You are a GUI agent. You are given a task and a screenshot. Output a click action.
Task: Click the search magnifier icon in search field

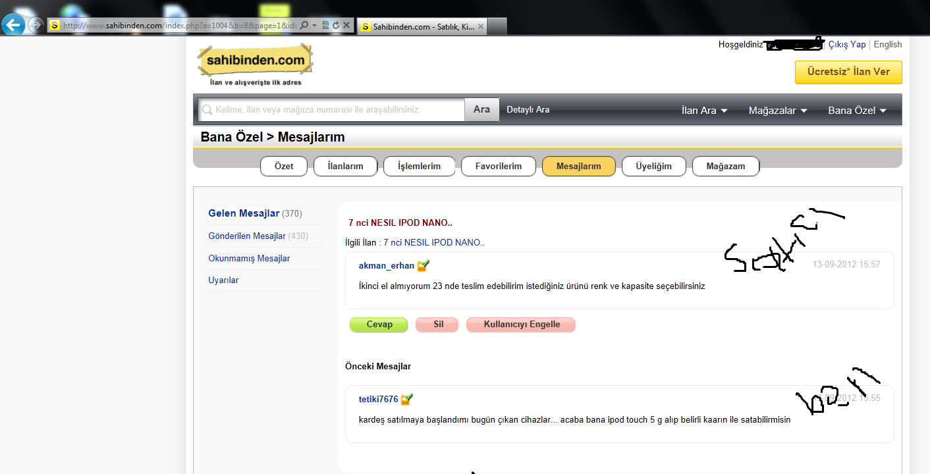[x=207, y=109]
